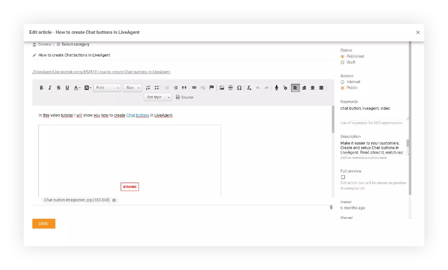This screenshot has width=448, height=270.
Task: Start a bulleted list
Action: pos(157,88)
